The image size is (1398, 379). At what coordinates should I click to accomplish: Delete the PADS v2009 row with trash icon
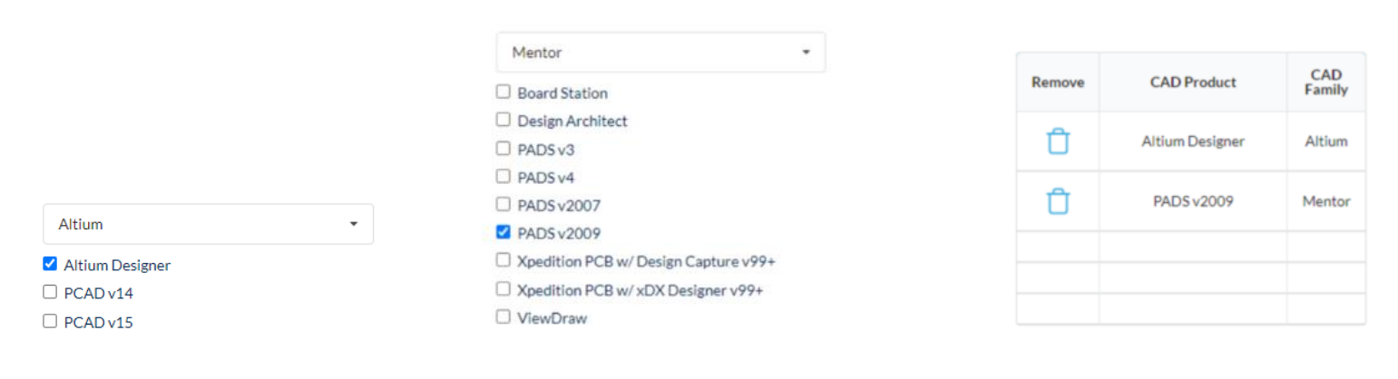tap(1058, 201)
